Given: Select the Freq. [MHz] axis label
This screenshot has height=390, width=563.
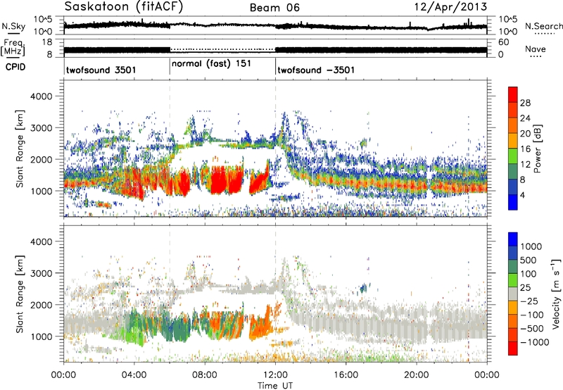Looking at the screenshot, I should coord(13,48).
